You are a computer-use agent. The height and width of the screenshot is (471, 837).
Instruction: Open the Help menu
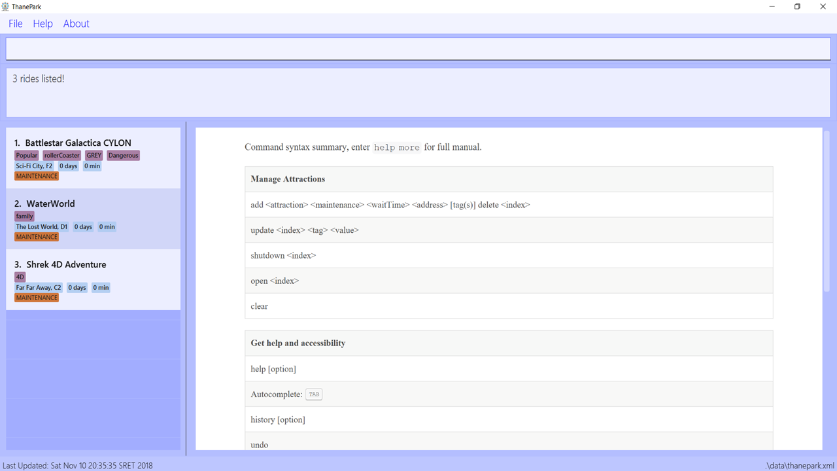(x=43, y=24)
